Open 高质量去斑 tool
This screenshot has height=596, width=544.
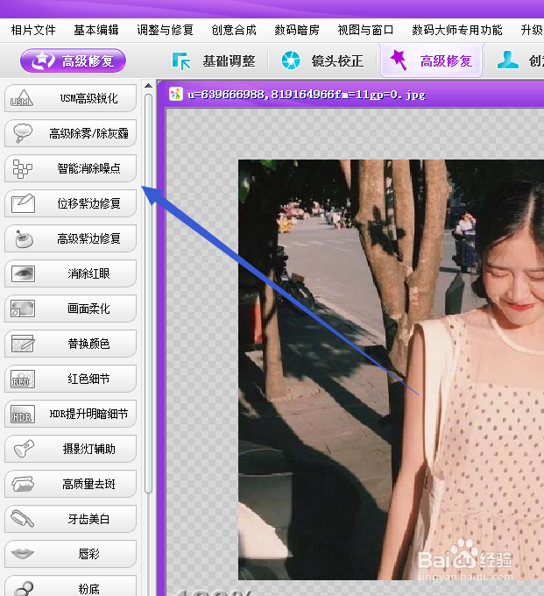coord(70,484)
